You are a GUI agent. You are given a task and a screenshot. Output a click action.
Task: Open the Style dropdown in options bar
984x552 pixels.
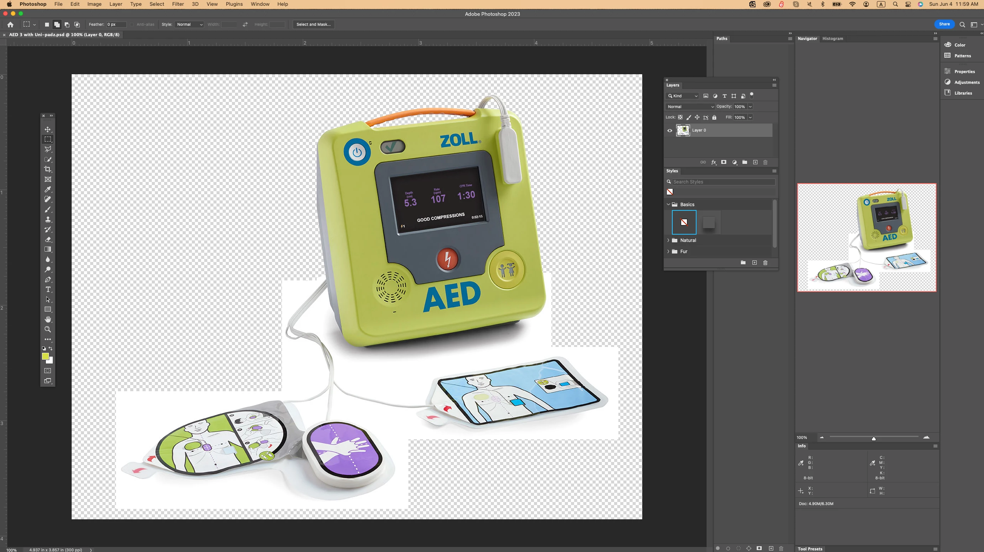click(x=189, y=24)
